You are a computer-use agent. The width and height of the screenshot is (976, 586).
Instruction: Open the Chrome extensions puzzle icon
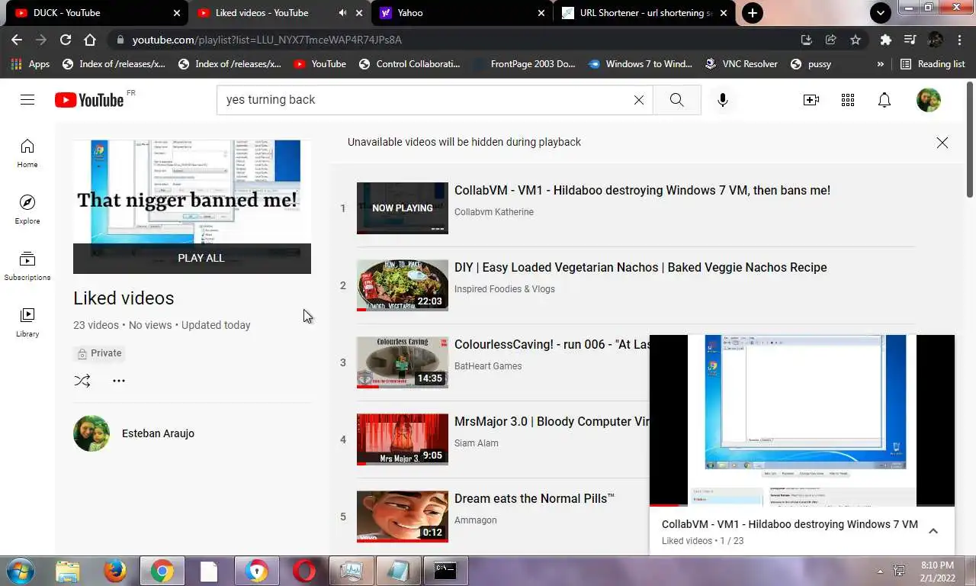[885, 40]
